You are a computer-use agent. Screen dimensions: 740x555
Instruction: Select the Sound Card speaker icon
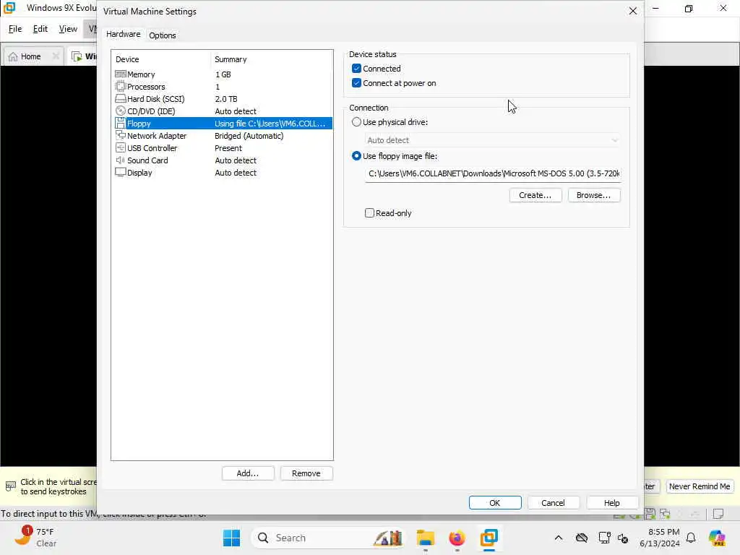pyautogui.click(x=121, y=160)
